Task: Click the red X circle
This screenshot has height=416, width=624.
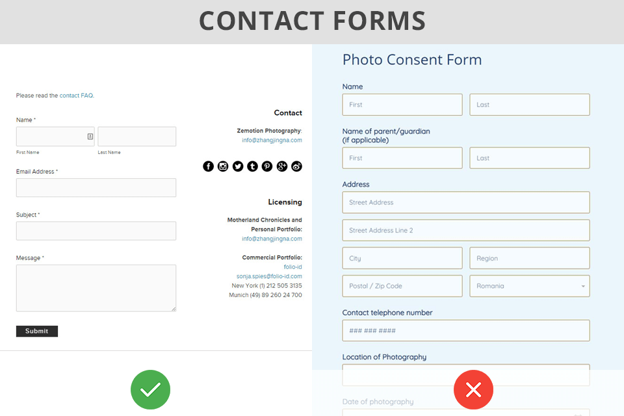Action: click(x=473, y=389)
